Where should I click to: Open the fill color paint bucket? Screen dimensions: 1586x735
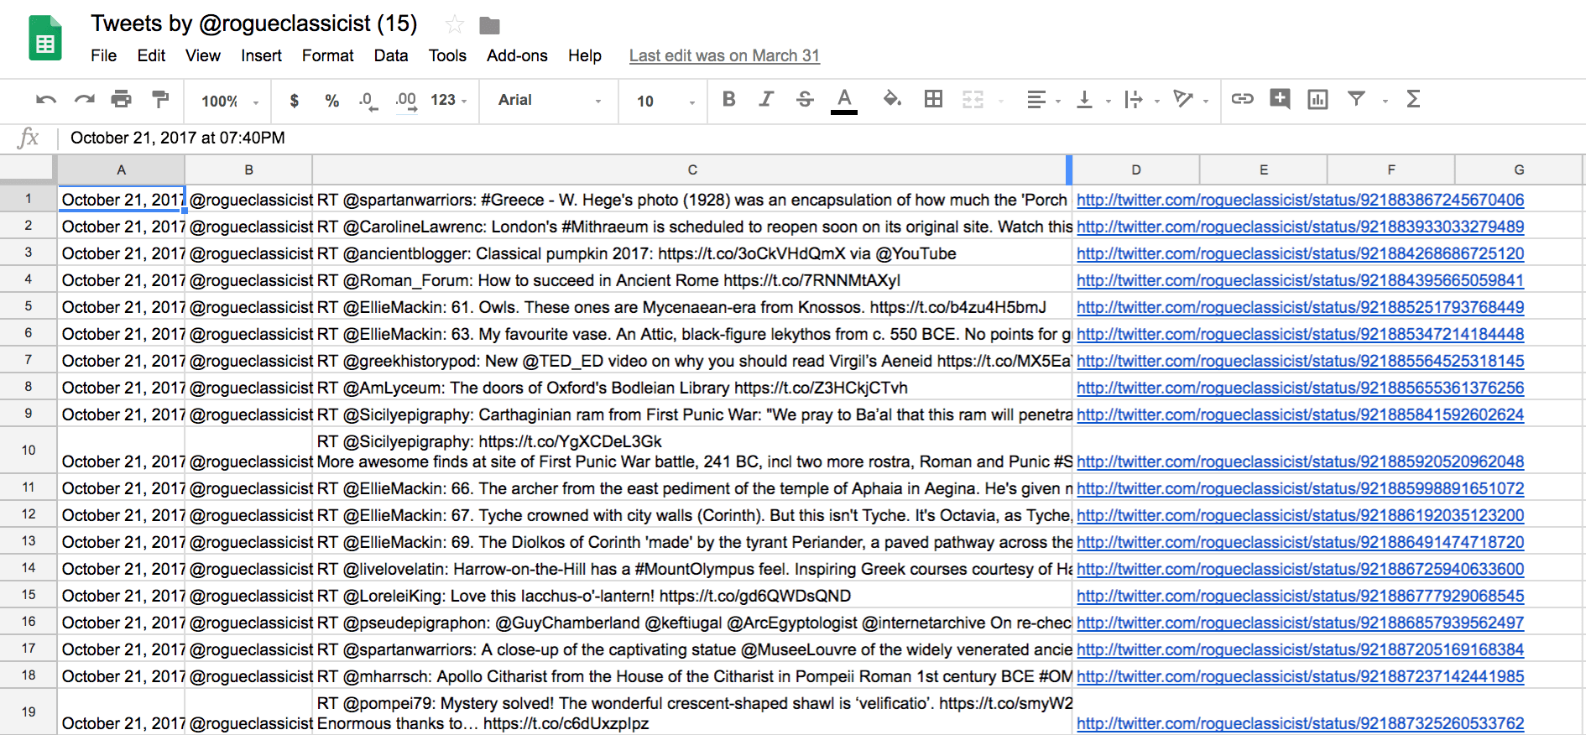892,99
